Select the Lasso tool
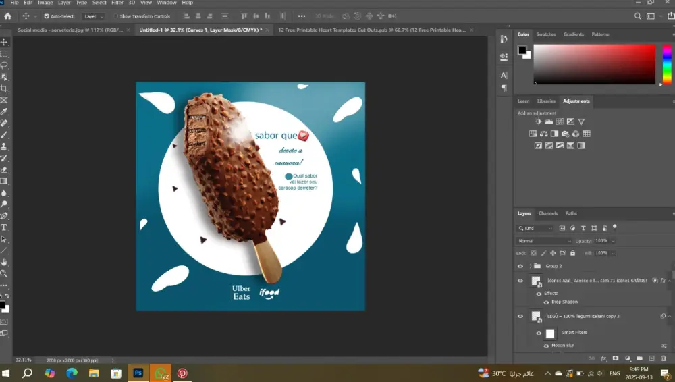Screen dimensions: 675x382 click(4, 65)
